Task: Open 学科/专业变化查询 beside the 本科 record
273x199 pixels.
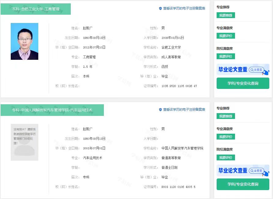Action: pyautogui.click(x=243, y=83)
